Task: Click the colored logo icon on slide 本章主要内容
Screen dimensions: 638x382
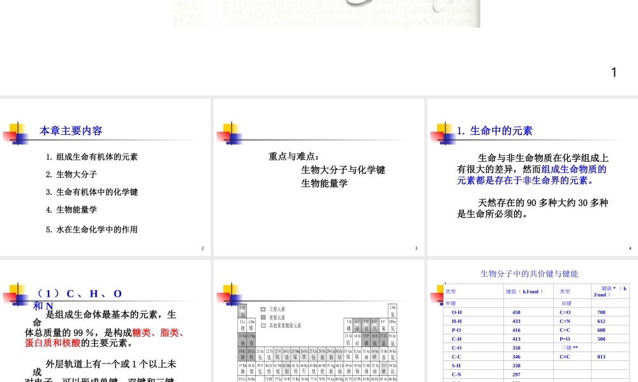Action: click(17, 132)
